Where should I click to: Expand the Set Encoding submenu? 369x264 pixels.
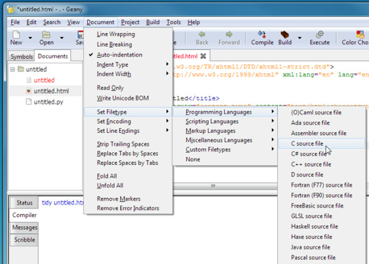pos(128,121)
